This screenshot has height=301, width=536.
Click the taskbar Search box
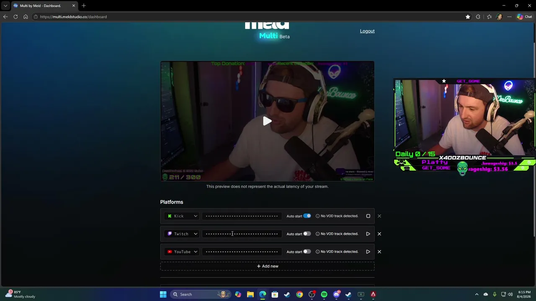200,294
